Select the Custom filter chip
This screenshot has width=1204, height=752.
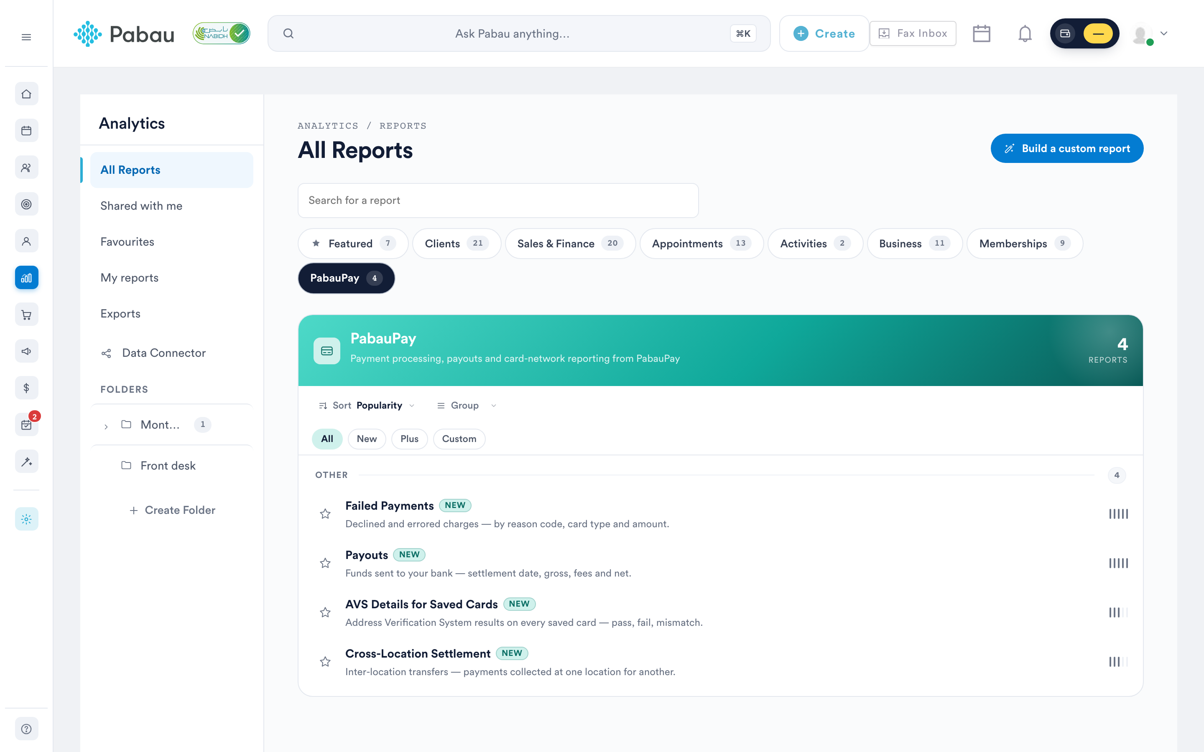459,439
